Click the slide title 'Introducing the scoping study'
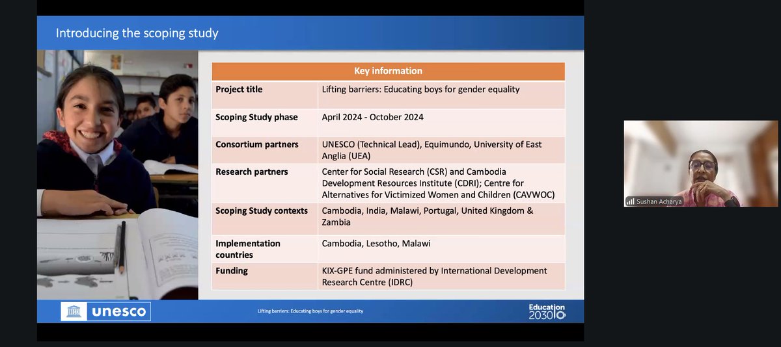 pyautogui.click(x=137, y=33)
